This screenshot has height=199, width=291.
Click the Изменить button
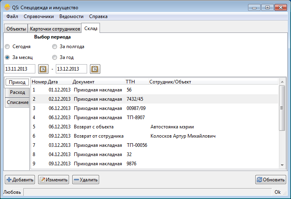coord(54,179)
